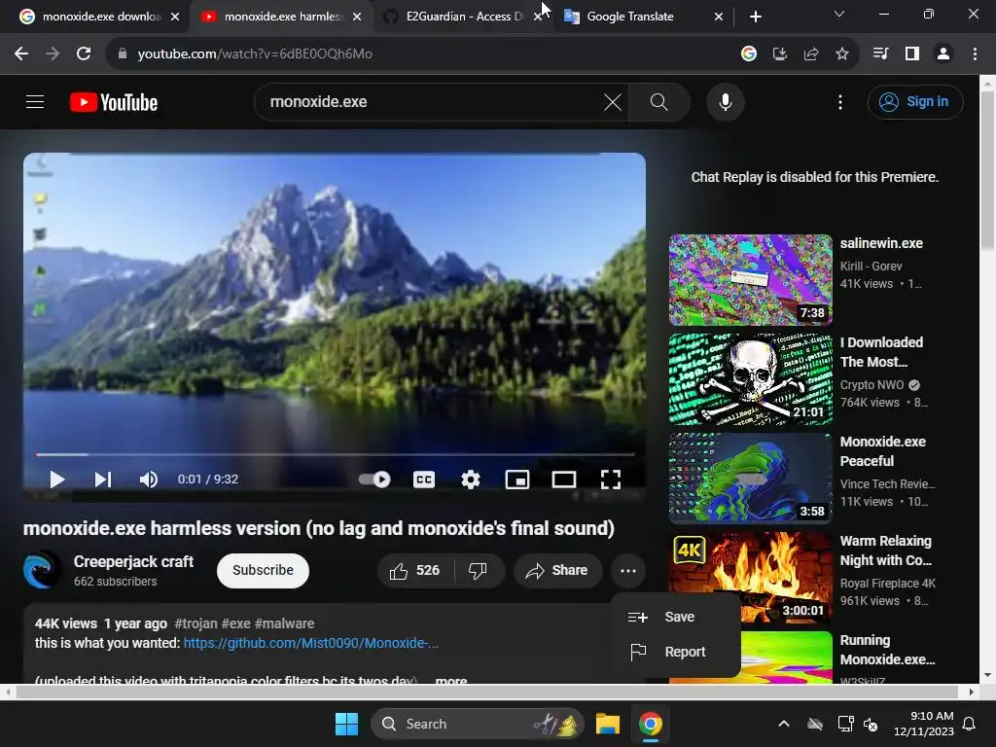Image resolution: width=996 pixels, height=747 pixels.
Task: Open video player settings gear
Action: coord(471,480)
